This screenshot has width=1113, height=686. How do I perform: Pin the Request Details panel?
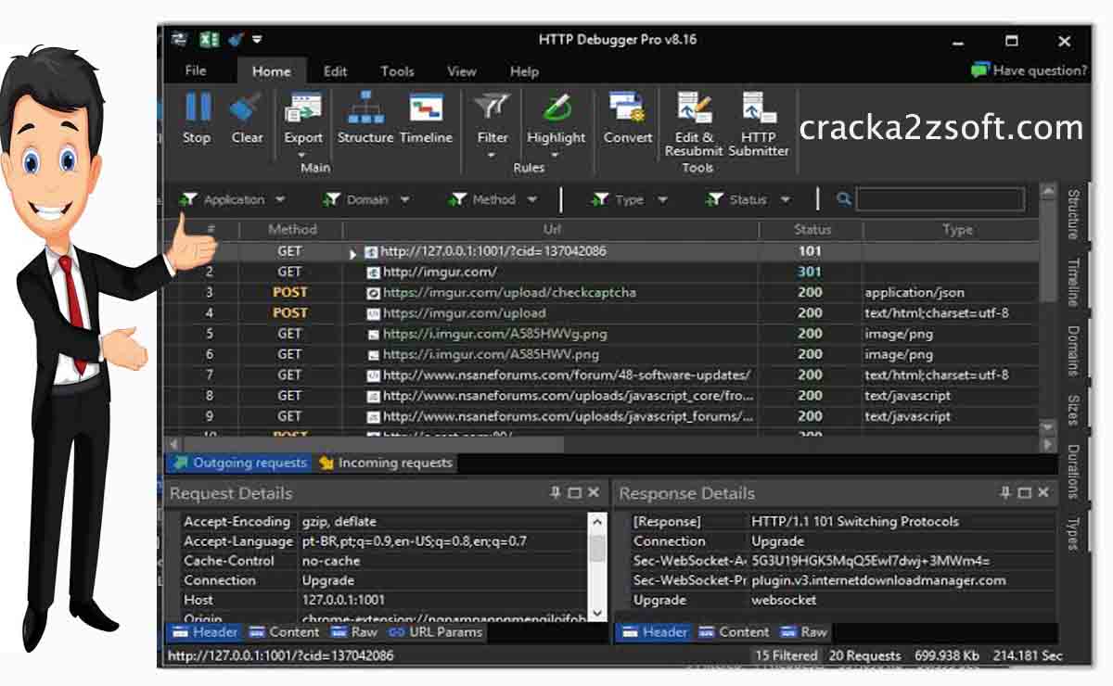(555, 493)
